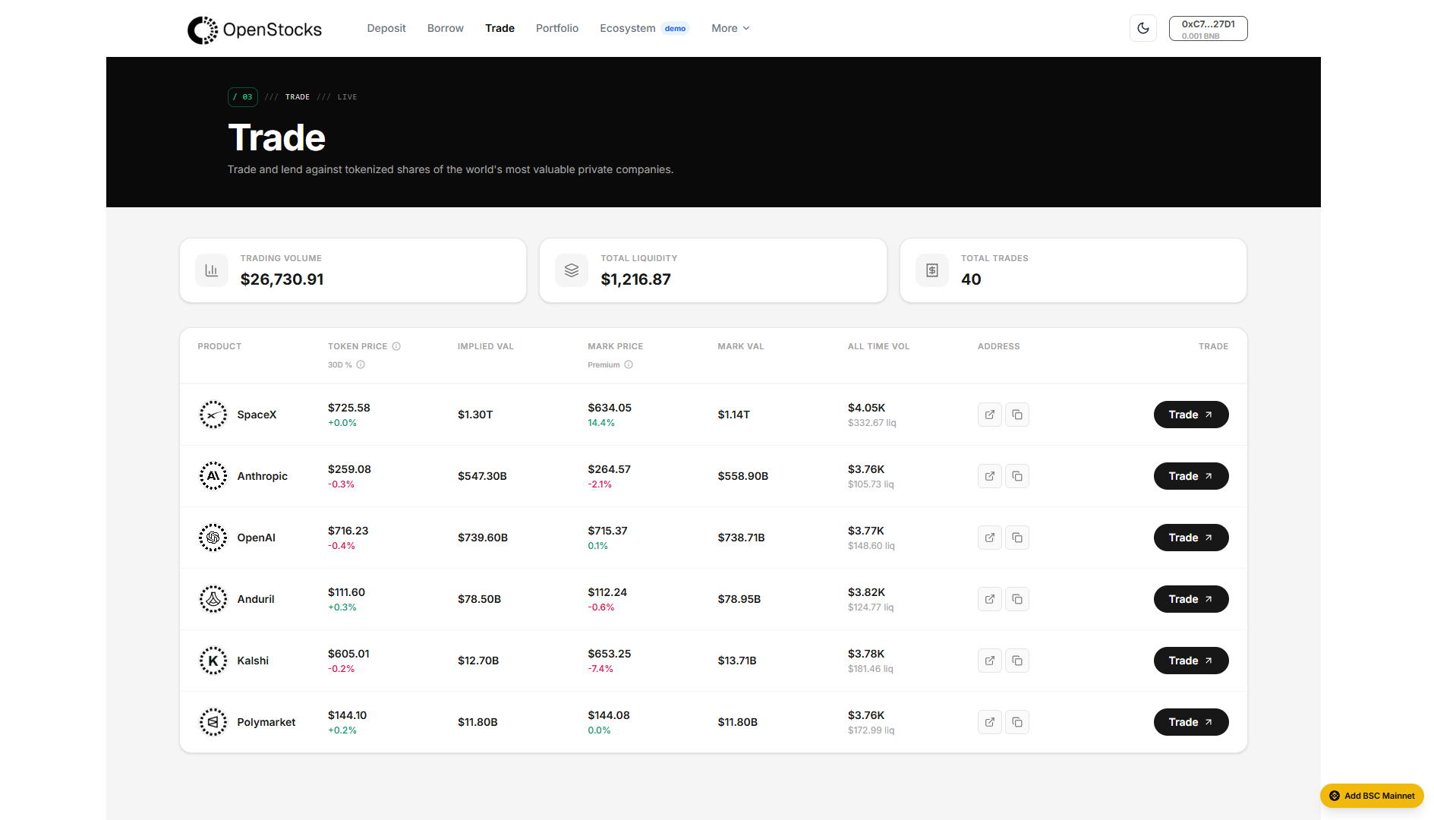
Task: Trade SpaceX using its Trade button
Action: 1191,415
